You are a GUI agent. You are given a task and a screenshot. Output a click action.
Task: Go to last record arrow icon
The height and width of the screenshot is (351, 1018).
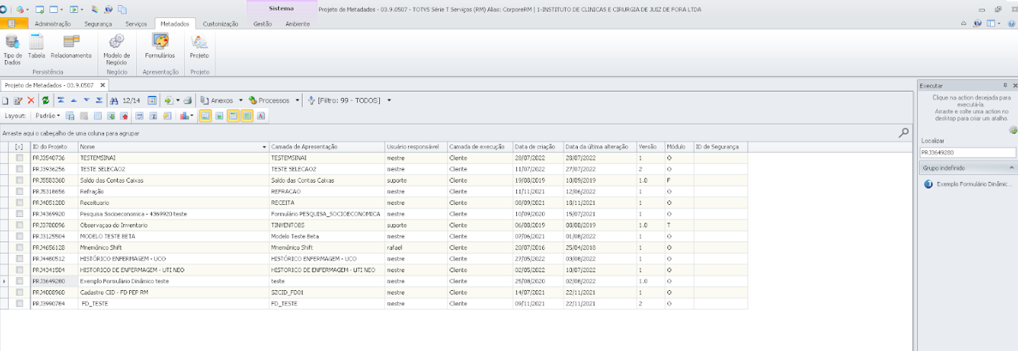tap(99, 100)
